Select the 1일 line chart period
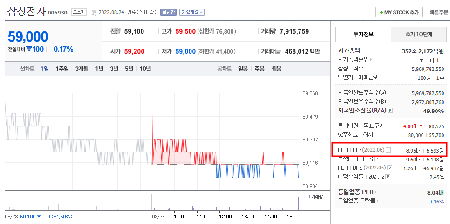The width and height of the screenshot is (450, 224). click(44, 69)
